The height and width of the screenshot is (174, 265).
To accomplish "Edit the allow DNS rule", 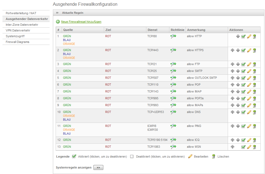I will 249,112.
